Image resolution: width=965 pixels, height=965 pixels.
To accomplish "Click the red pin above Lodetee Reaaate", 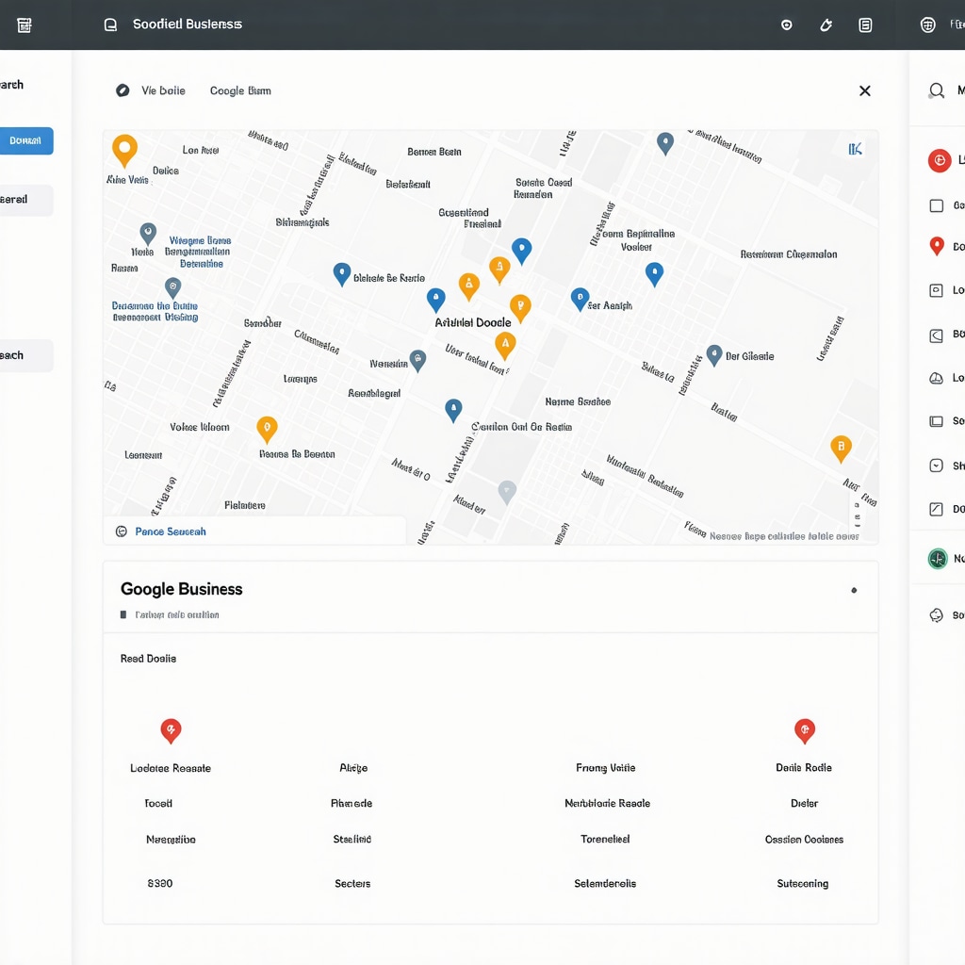I will click(171, 731).
